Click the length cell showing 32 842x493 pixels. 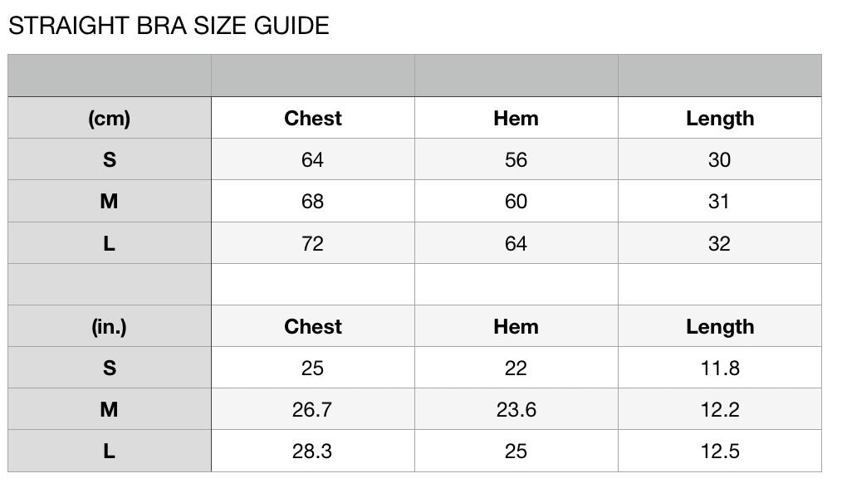(x=720, y=243)
